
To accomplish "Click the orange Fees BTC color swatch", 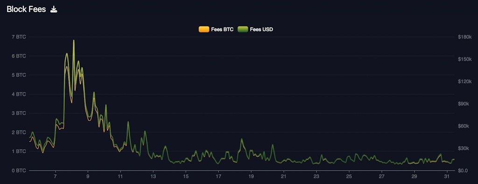I will (x=204, y=29).
